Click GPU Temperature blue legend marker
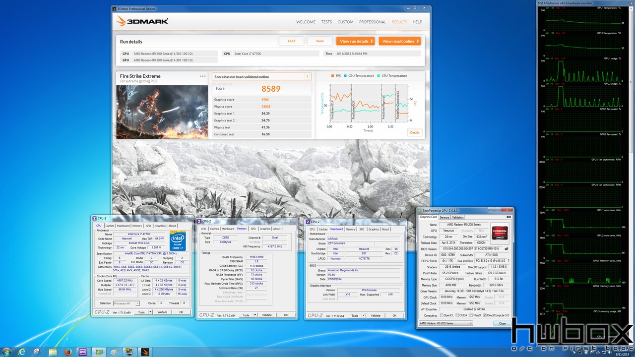Screen dimensions: 635x357 [345, 76]
